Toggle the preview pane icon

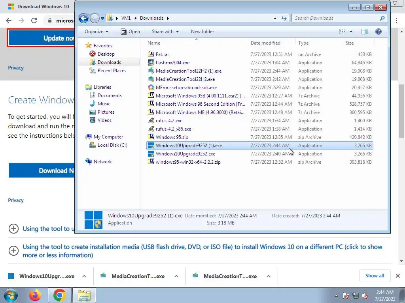click(x=364, y=32)
